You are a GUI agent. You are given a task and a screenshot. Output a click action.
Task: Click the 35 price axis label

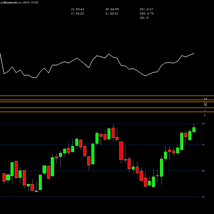pos(203,124)
